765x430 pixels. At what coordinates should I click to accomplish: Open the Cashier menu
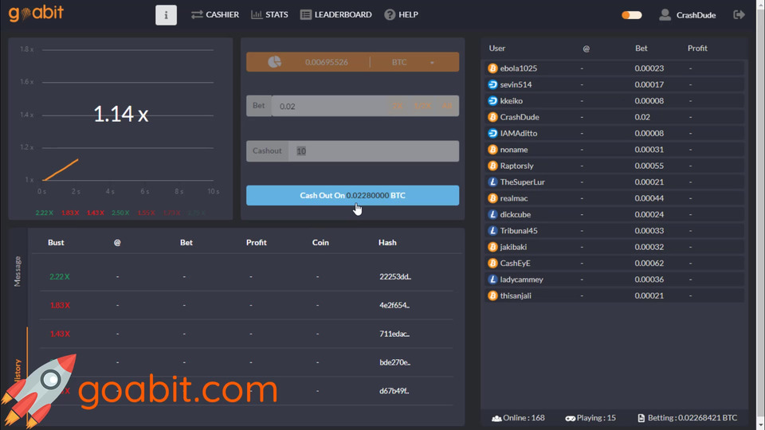[x=215, y=14]
